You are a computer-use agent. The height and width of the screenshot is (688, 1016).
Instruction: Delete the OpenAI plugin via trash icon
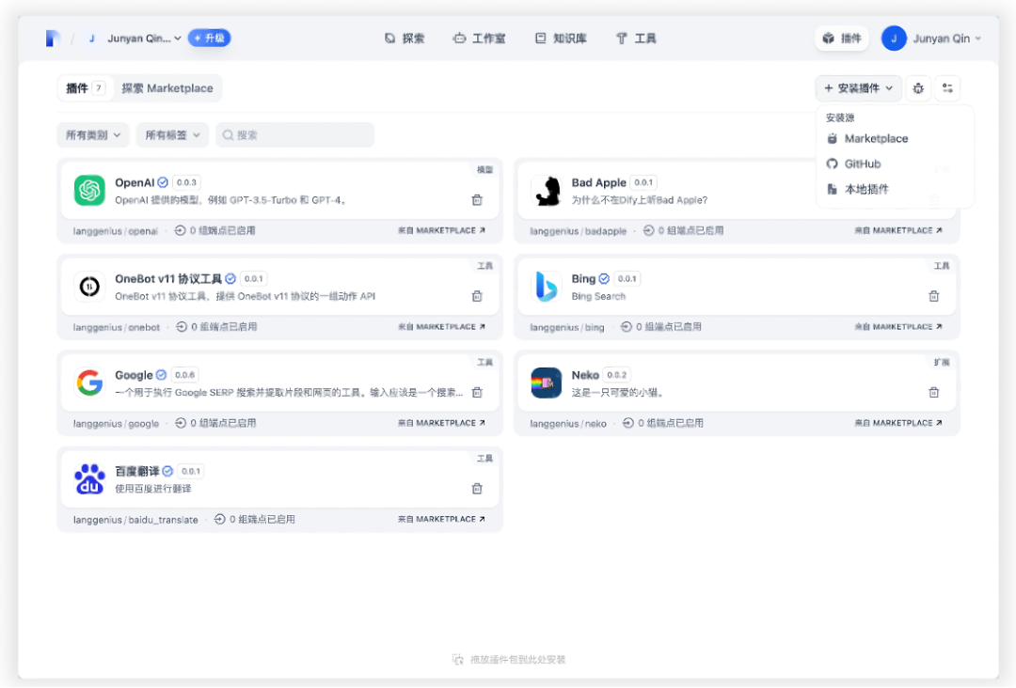477,200
